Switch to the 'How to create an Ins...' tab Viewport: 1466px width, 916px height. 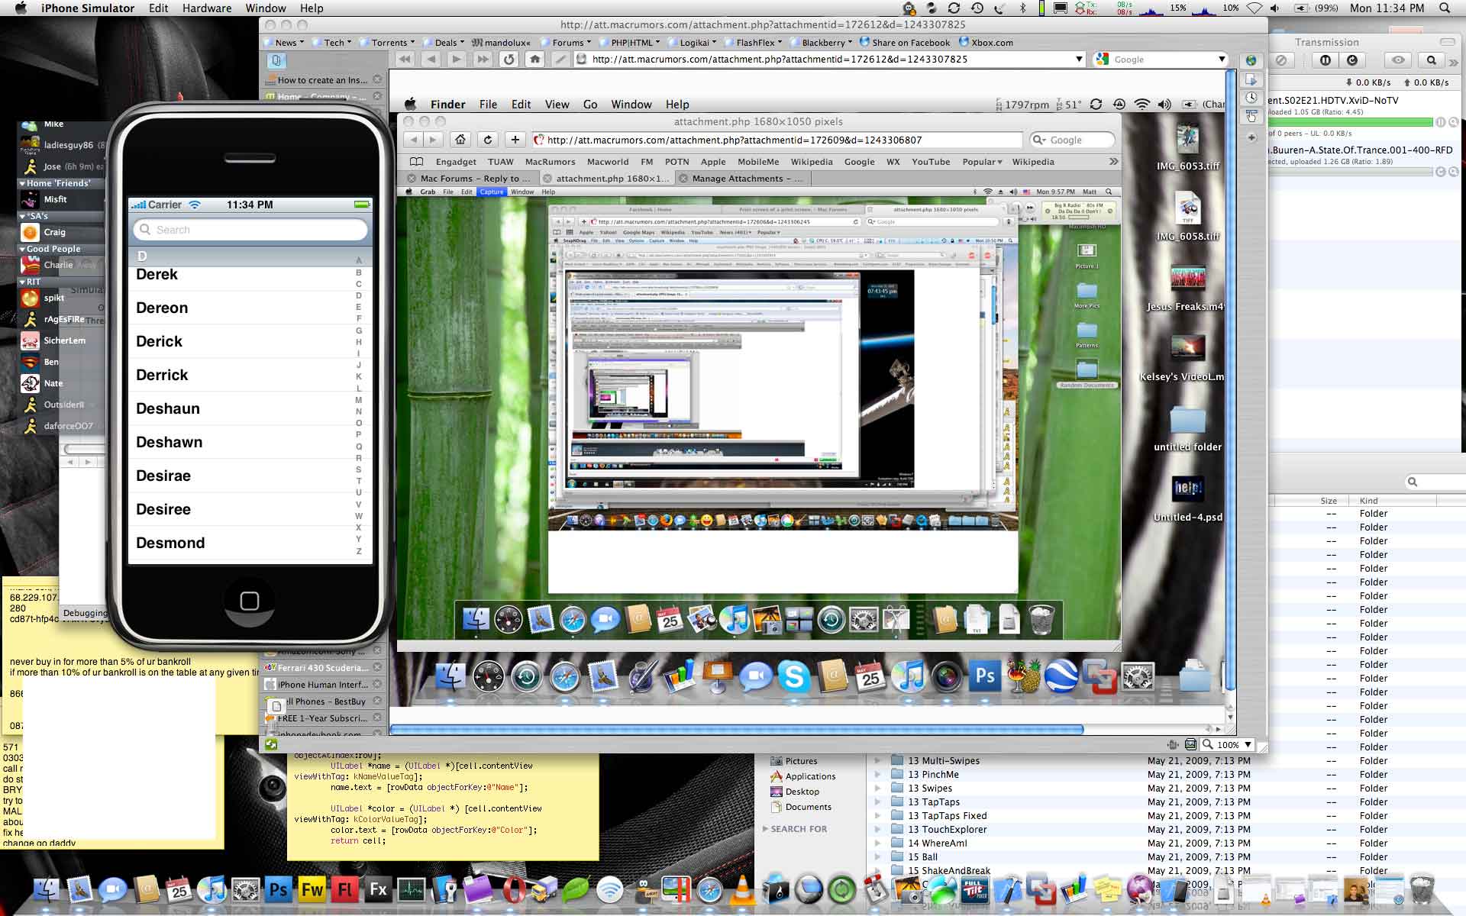(x=323, y=80)
